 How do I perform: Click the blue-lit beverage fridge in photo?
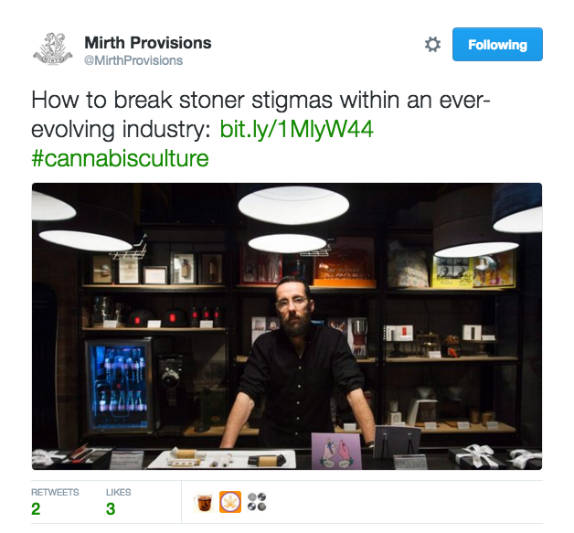coord(121,386)
